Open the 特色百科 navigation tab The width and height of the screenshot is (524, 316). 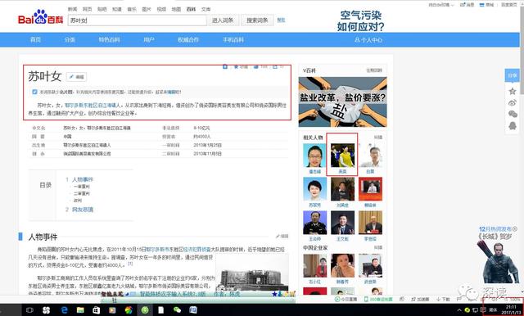pos(109,40)
